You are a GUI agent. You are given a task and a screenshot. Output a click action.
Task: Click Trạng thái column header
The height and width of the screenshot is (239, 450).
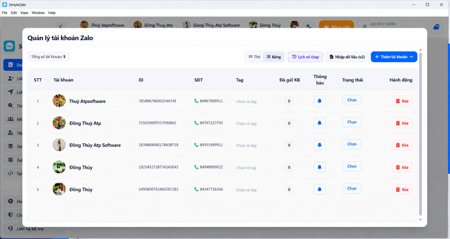pos(352,80)
